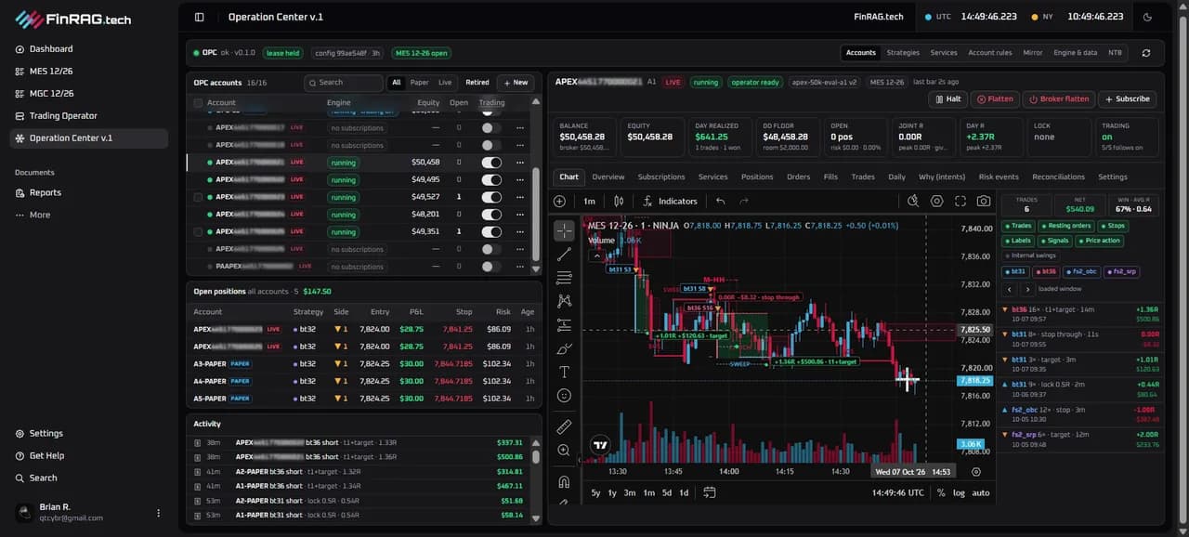
Task: Click the Subscribe button
Action: pos(1127,98)
